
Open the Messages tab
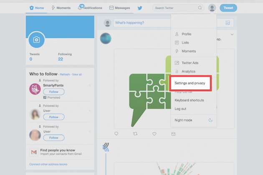[119, 8]
